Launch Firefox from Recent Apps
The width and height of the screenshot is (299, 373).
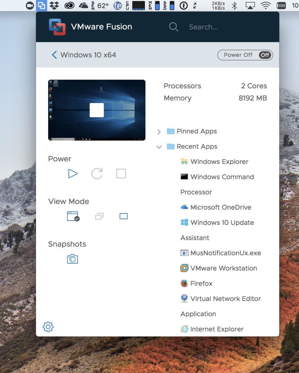click(201, 283)
